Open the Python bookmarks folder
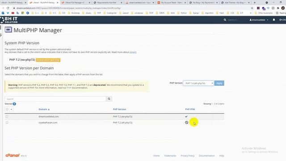The height and width of the screenshot is (161, 286). click(x=182, y=13)
